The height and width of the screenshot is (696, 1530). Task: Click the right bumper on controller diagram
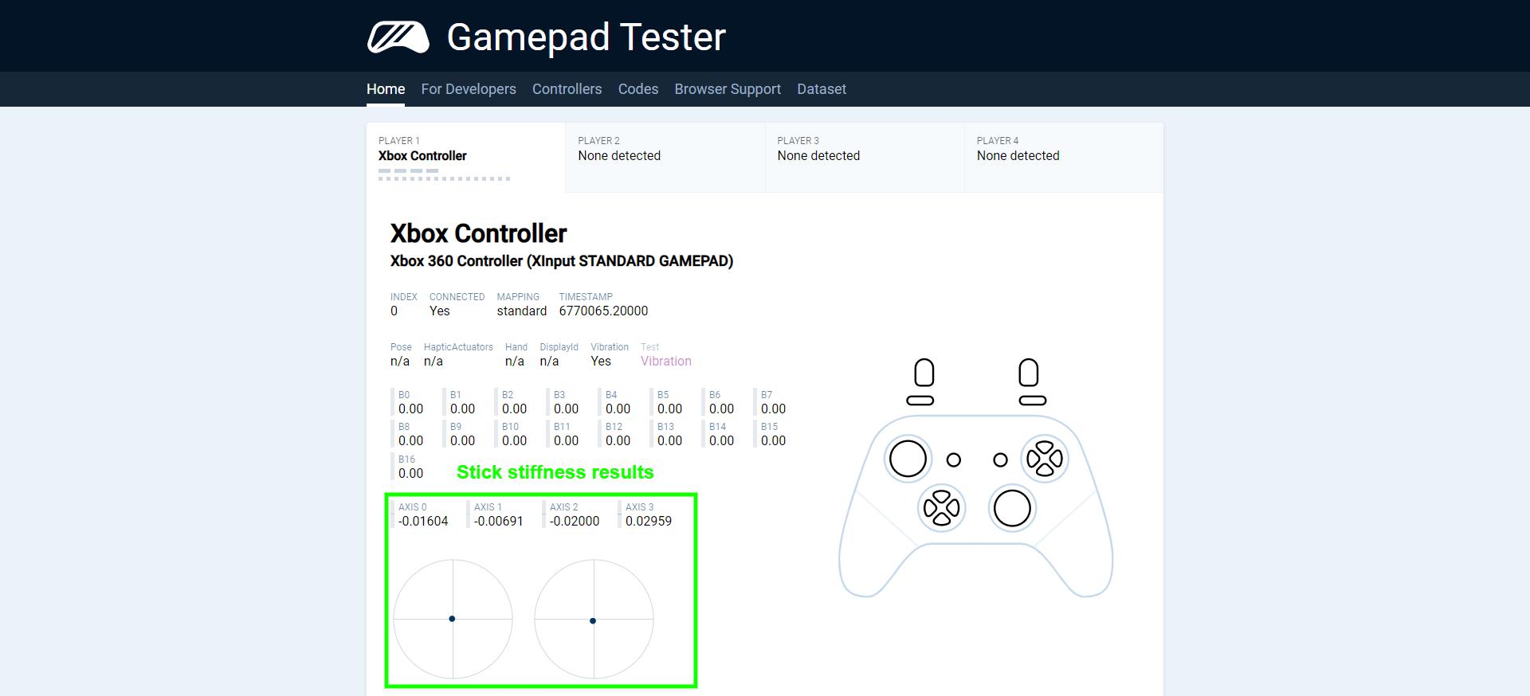(x=1032, y=401)
